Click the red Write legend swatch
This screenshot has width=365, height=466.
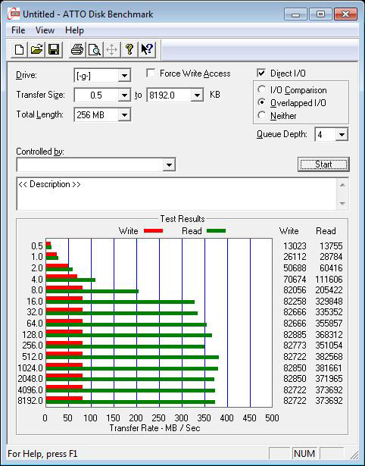153,230
